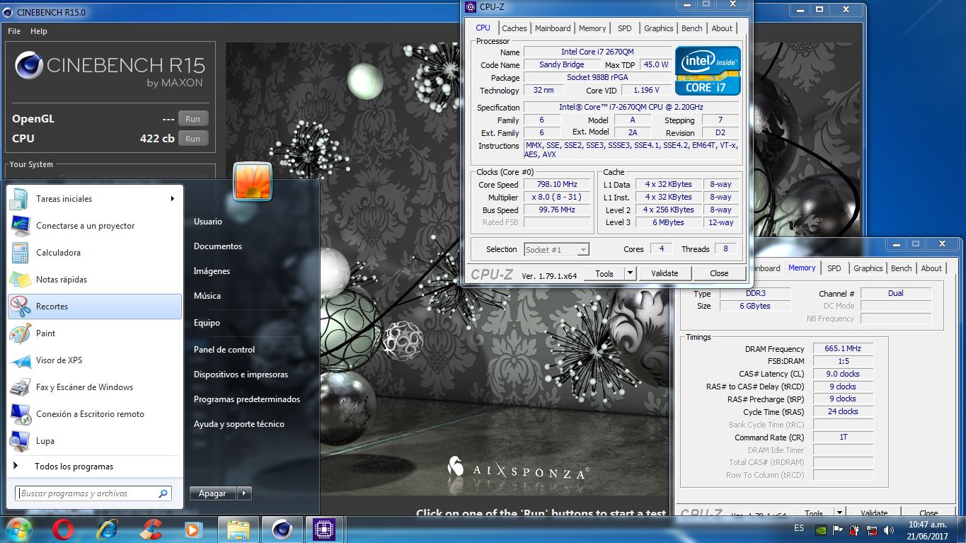Click the 665.1 MHz DRAM Frequency value

(842, 348)
